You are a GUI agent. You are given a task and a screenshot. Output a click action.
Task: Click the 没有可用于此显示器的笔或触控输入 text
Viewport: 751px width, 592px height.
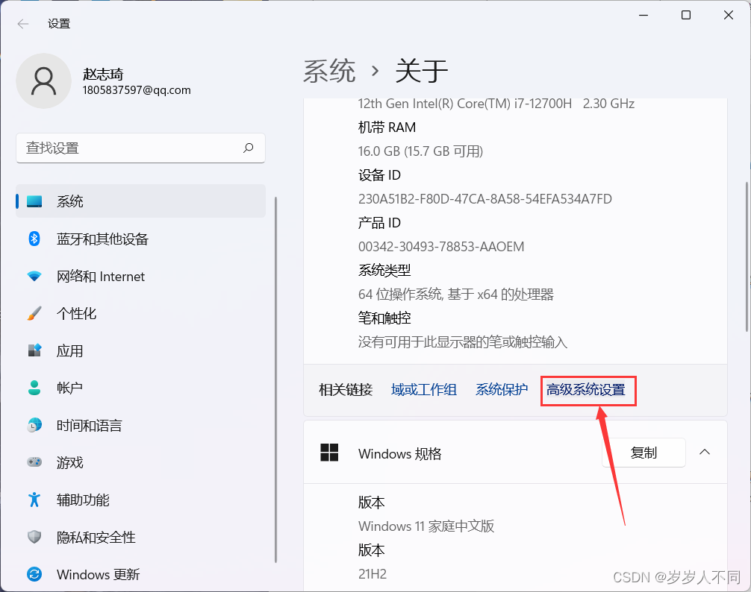463,342
